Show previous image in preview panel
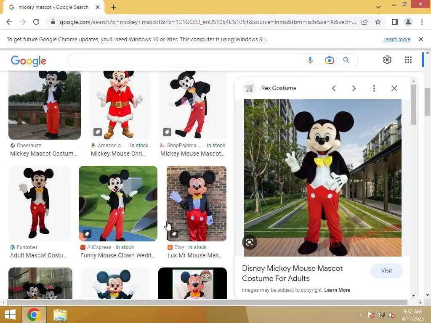The width and height of the screenshot is (431, 323). 334,88
